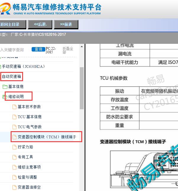This screenshot has width=178, height=191.
Task: Click the blue 查询 search button
Action: pos(38,49)
